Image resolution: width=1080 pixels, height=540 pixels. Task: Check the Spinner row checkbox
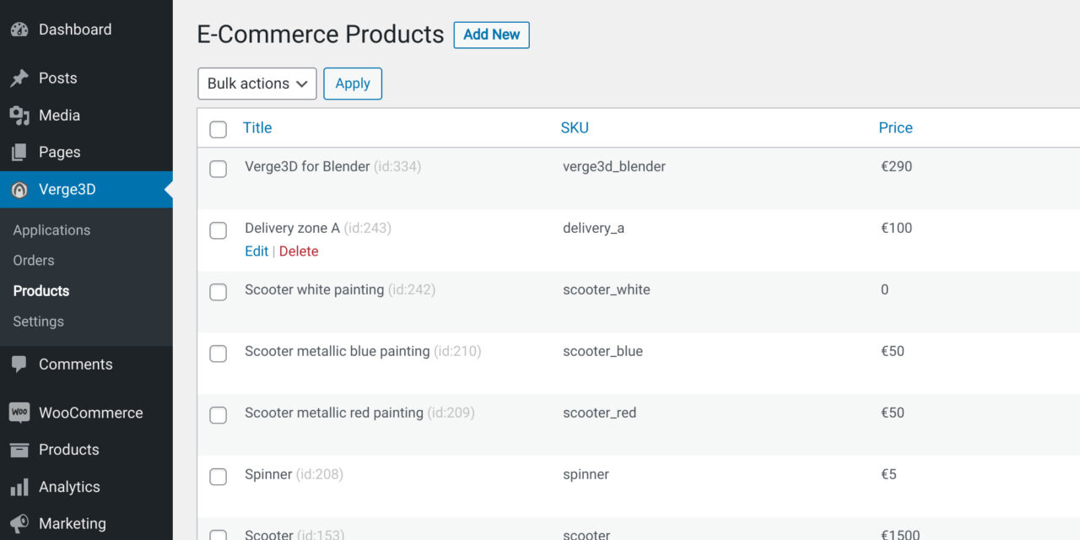(219, 477)
